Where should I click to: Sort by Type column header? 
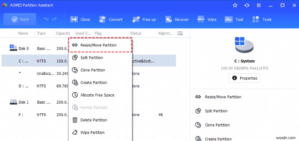(x=41, y=33)
